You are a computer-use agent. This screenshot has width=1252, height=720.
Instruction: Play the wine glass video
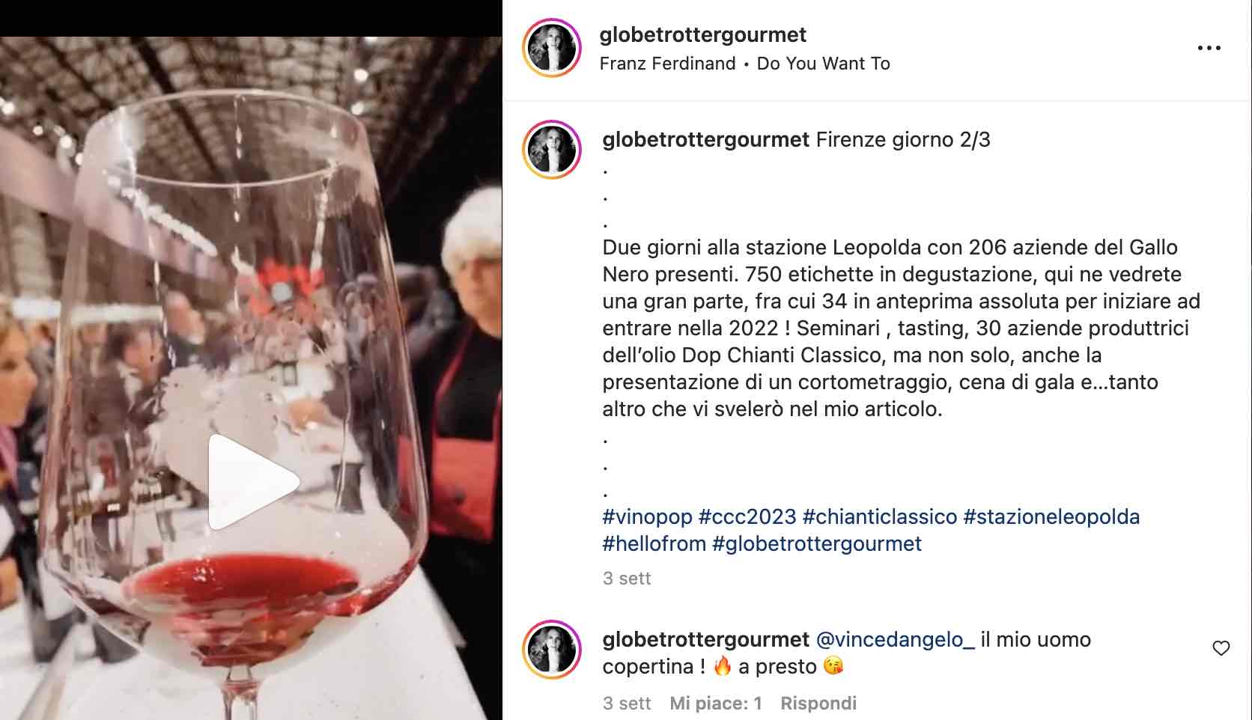[252, 481]
